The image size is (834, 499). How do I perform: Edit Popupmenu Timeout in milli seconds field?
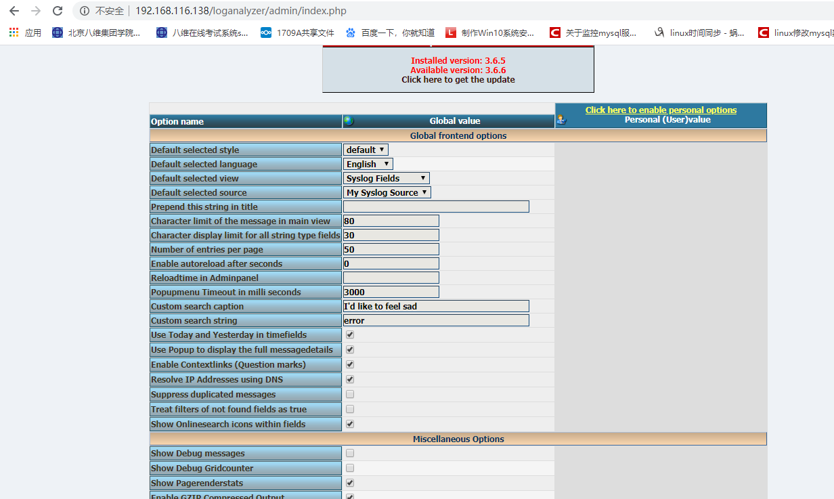tap(391, 292)
